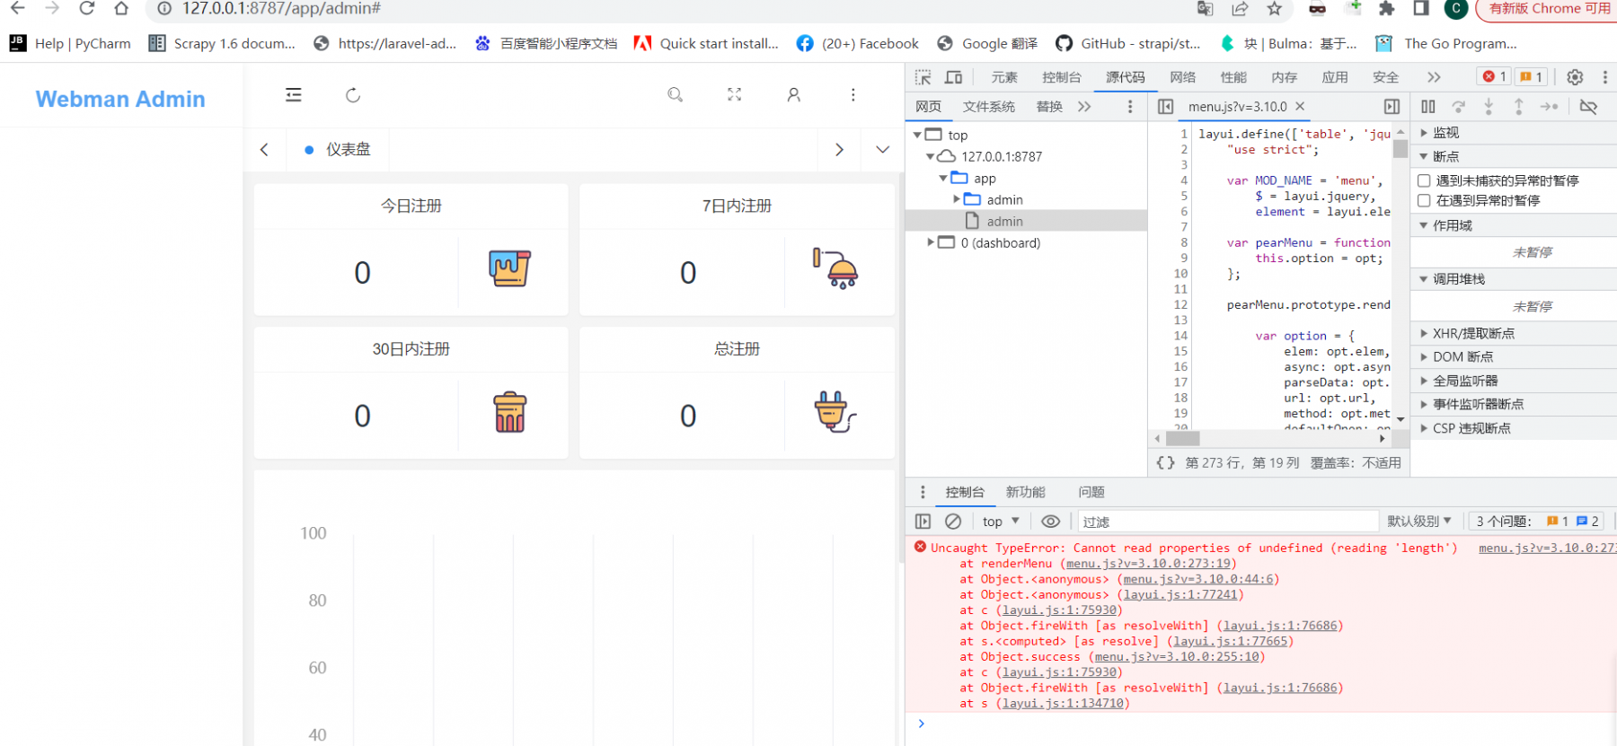This screenshot has width=1617, height=746.
Task: Expand the admin folder in the file tree
Action: [957, 199]
